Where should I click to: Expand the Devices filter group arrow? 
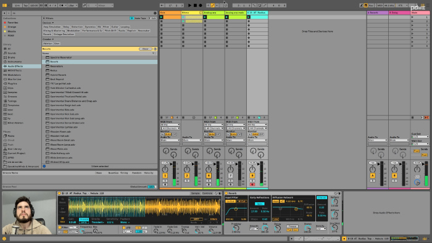point(52,23)
